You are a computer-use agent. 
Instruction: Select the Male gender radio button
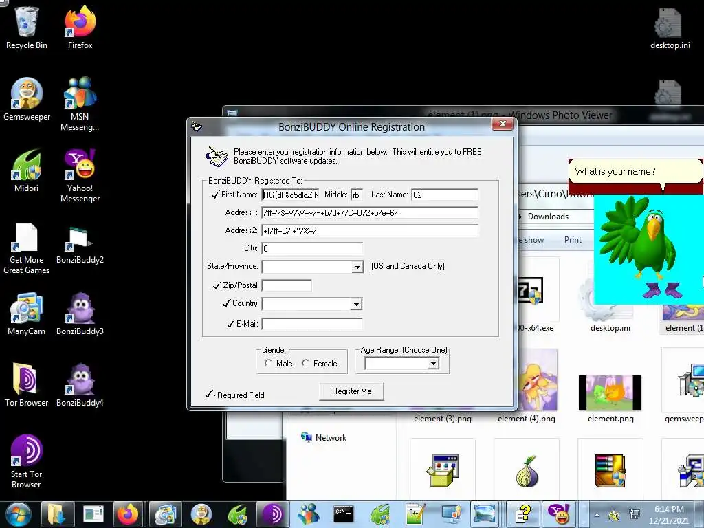point(269,363)
